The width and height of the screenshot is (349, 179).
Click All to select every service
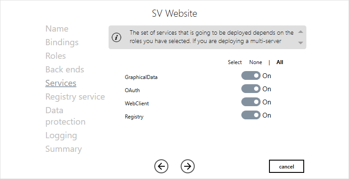pyautogui.click(x=280, y=62)
